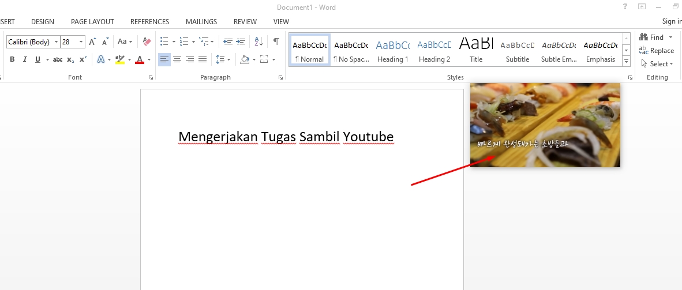
Task: Toggle underline formatting
Action: point(38,59)
